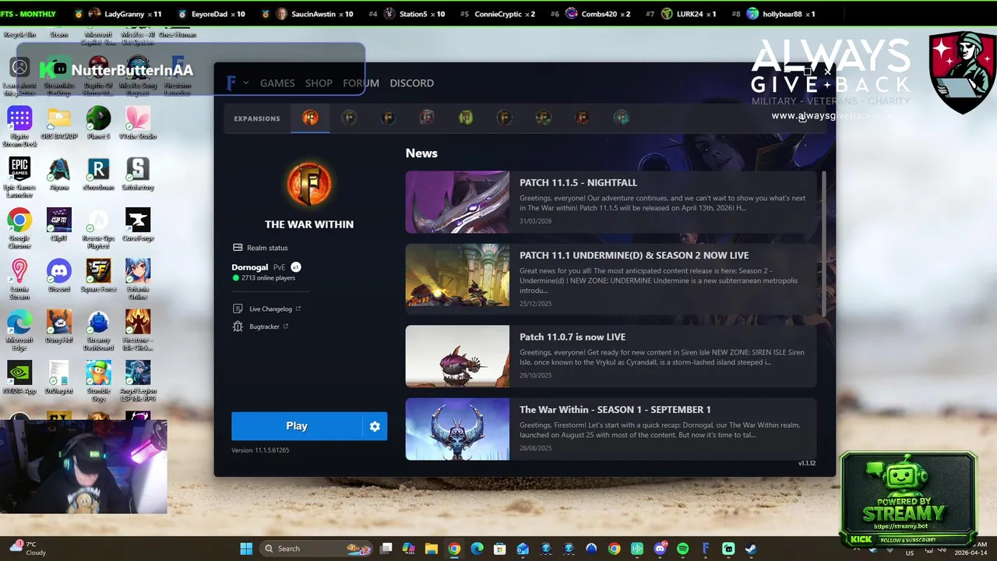Open File Explorer from taskbar
997x561 pixels.
(432, 549)
